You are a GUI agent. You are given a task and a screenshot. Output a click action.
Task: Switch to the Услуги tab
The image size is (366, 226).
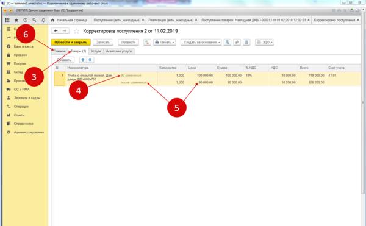(96, 51)
